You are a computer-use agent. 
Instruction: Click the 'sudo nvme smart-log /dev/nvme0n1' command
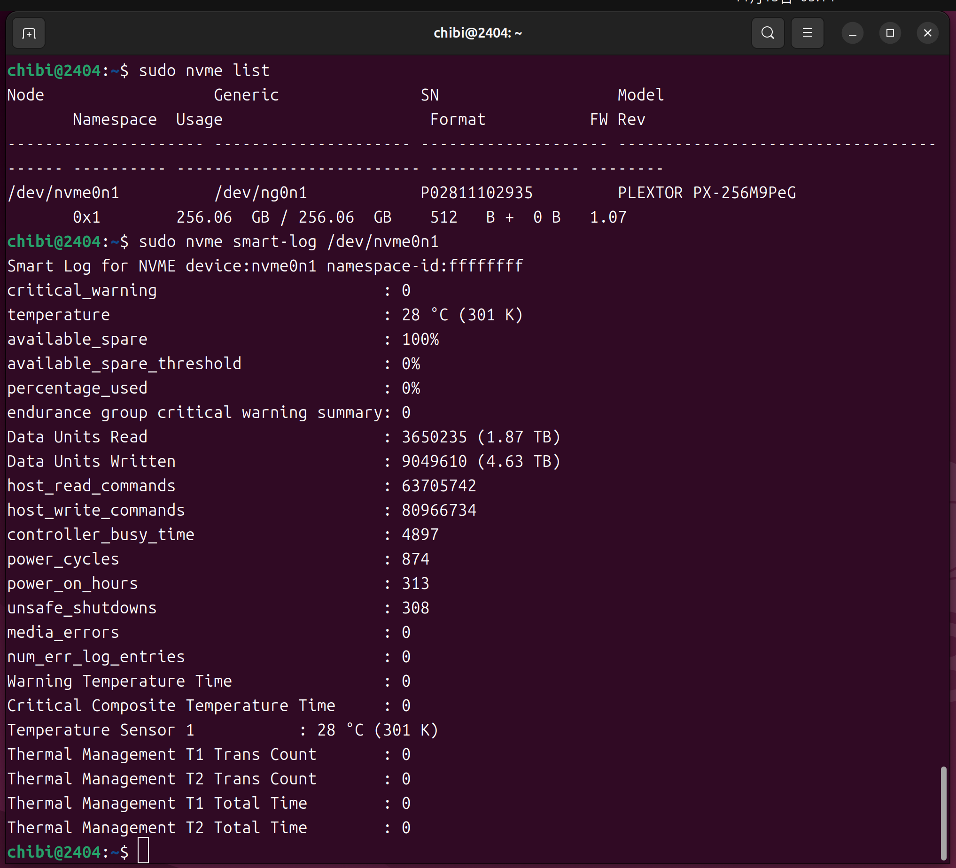[288, 242]
